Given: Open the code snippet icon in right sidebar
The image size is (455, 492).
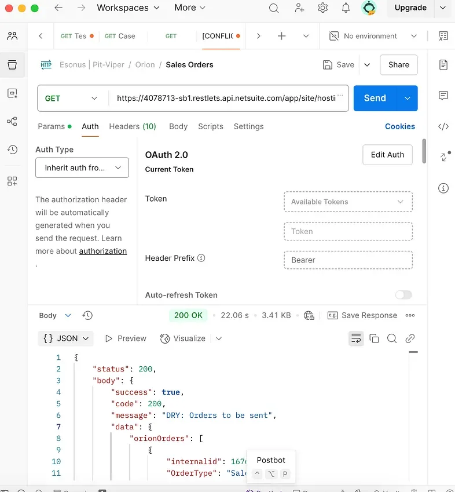Looking at the screenshot, I should coord(443,126).
